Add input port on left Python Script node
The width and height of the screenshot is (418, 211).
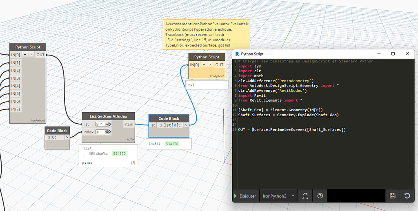pyautogui.click(x=25, y=55)
